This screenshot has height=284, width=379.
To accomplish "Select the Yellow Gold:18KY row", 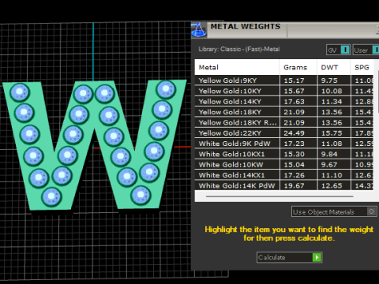I will tap(284, 112).
